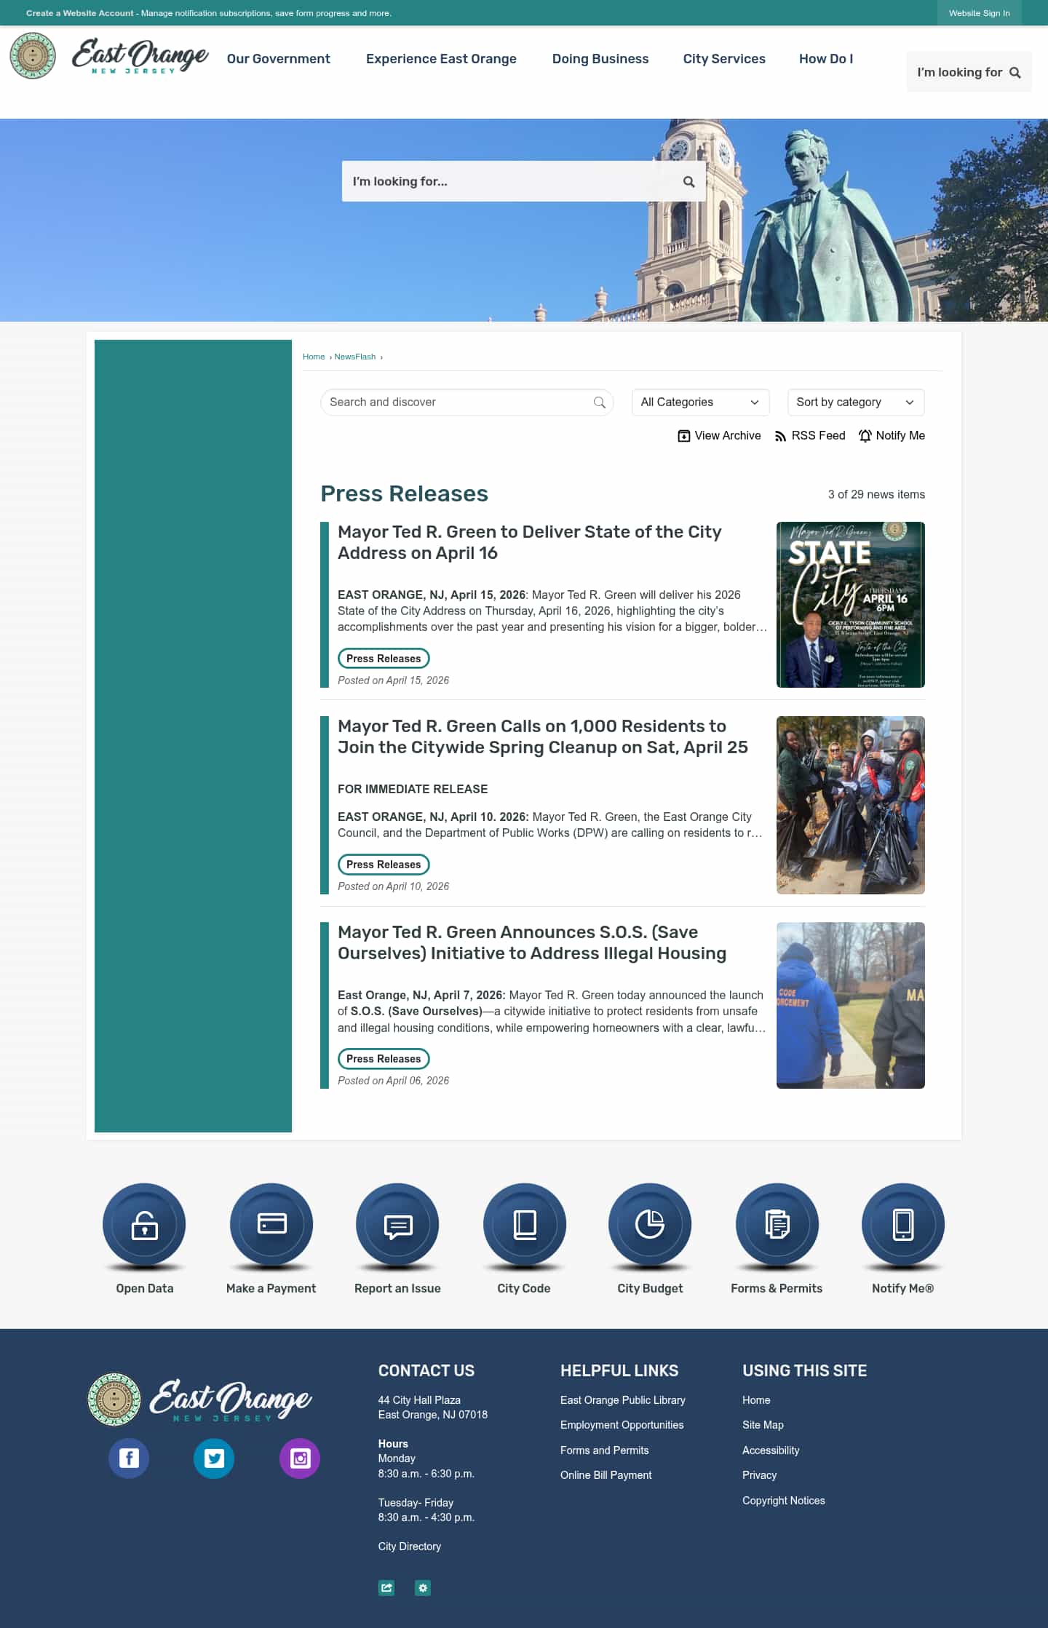Open Online Bill Payment link
The height and width of the screenshot is (1628, 1048).
coord(606,1474)
